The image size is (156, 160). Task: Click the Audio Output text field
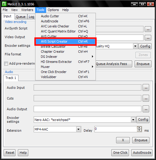pyautogui.click(x=88, y=109)
